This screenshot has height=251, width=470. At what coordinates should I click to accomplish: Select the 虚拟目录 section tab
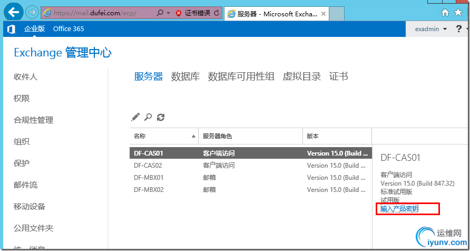click(301, 76)
